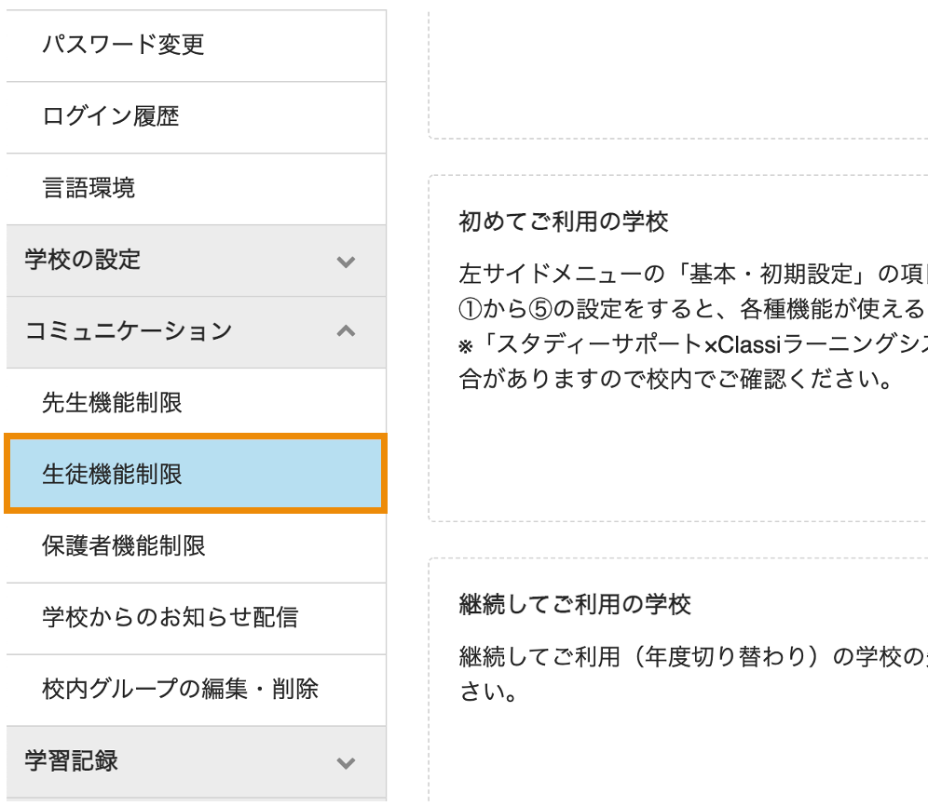Image resolution: width=928 pixels, height=806 pixels.
Task: Click the コミュニケーション section header
Action: (196, 332)
